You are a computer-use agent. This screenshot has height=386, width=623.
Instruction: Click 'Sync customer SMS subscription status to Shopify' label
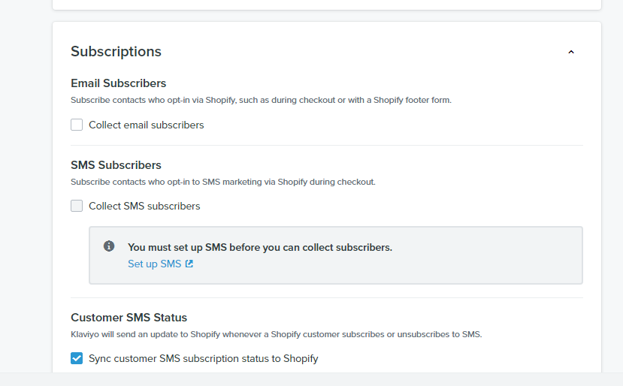click(203, 358)
